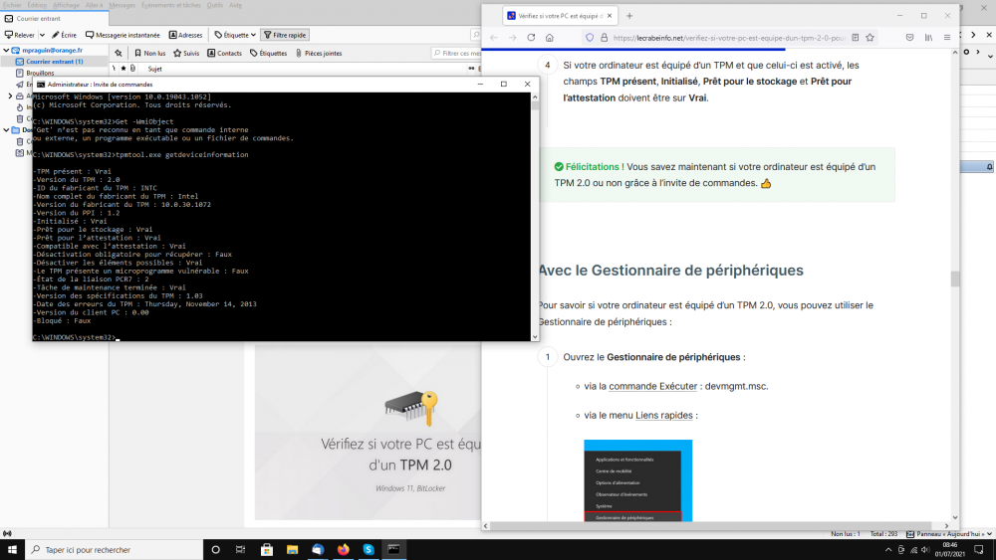Open the Fichier menu in Thunderbird
This screenshot has height=560, width=996.
click(x=12, y=5)
